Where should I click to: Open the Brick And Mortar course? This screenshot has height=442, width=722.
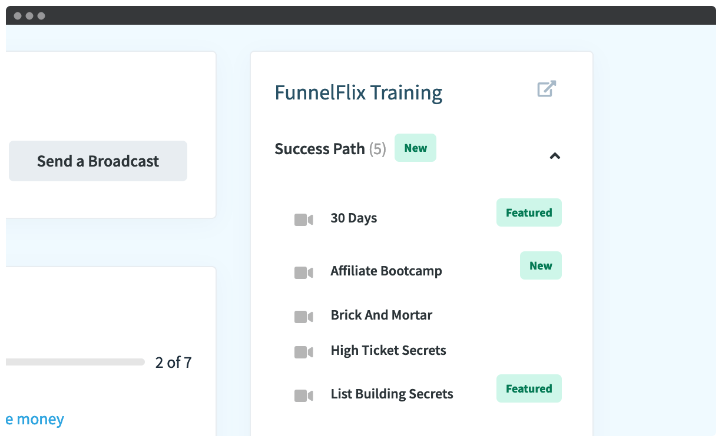pyautogui.click(x=382, y=315)
